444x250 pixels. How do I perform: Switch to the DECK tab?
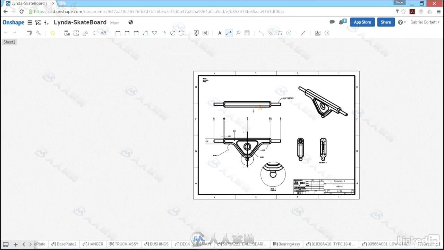click(x=182, y=244)
